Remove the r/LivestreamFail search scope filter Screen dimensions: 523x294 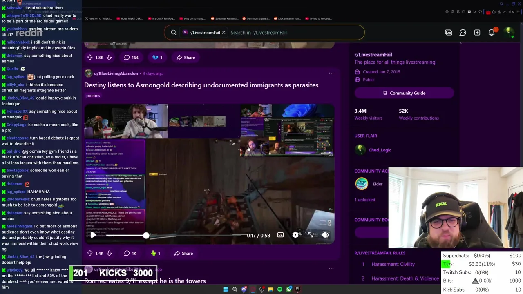coord(224,32)
